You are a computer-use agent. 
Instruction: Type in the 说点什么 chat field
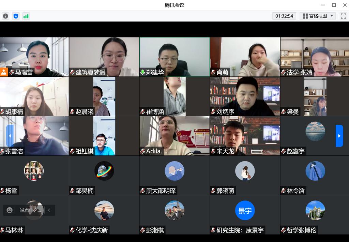(30, 210)
